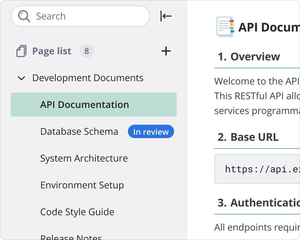Click the In review status badge
The width and height of the screenshot is (300, 240).
point(151,132)
